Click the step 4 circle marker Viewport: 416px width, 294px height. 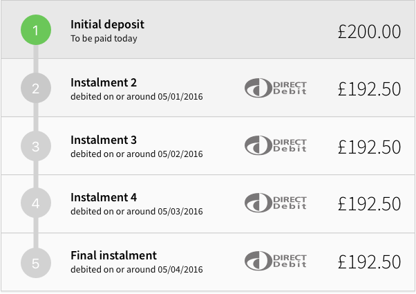tap(36, 204)
